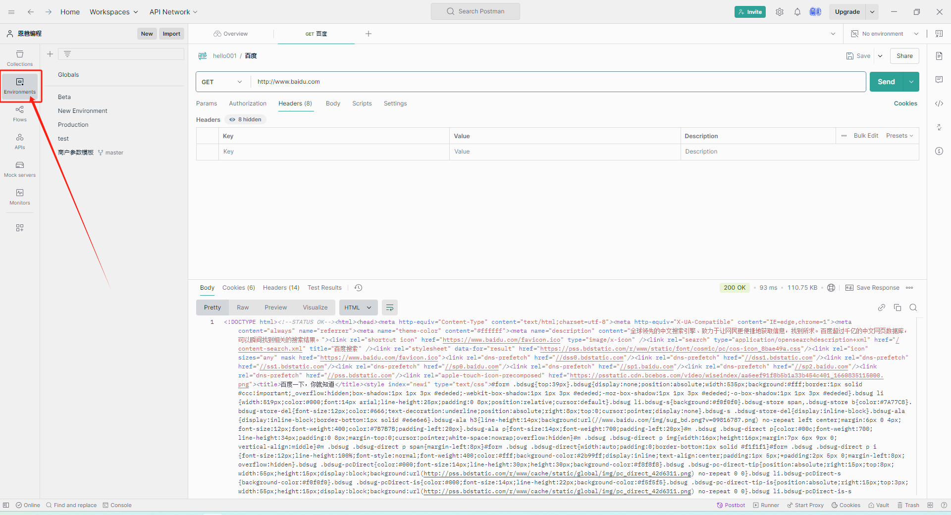
Task: Click the request URL field
Action: coord(558,82)
